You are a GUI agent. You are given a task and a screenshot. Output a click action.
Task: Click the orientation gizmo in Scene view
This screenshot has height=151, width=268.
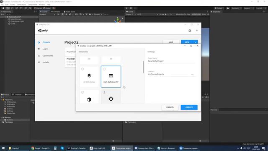pyautogui.click(x=118, y=20)
